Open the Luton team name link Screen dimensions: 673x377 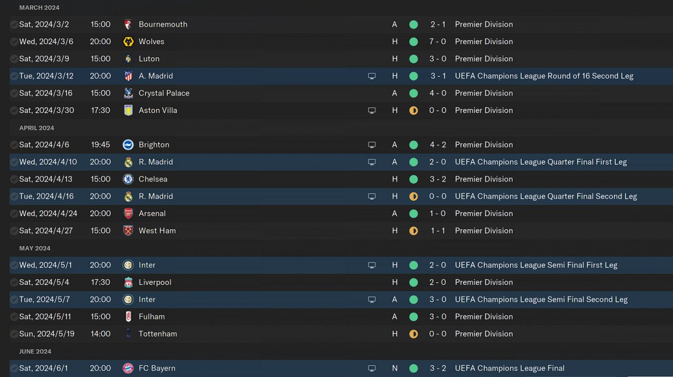(149, 59)
